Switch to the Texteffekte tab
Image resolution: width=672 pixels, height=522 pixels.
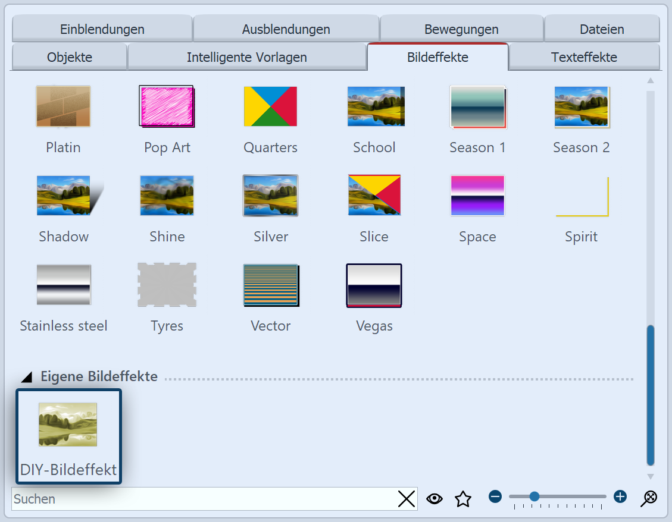click(x=584, y=57)
